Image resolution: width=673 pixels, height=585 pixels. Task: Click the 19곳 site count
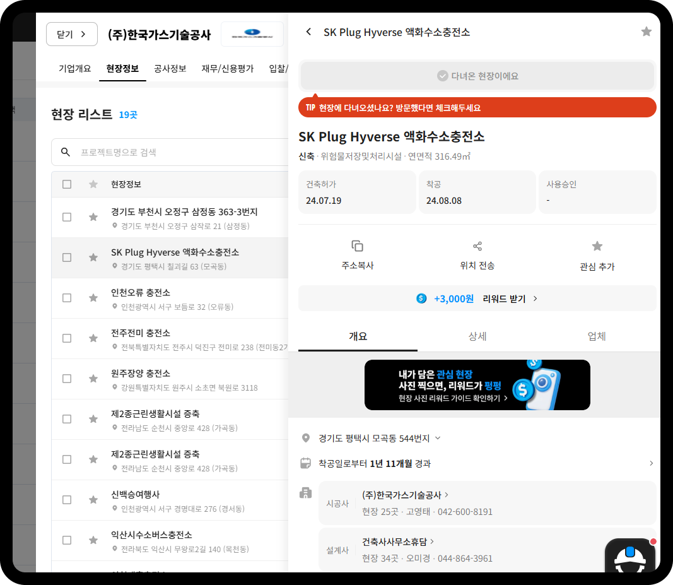[128, 115]
